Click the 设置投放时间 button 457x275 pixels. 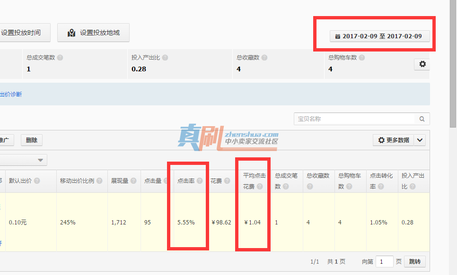tap(25, 33)
